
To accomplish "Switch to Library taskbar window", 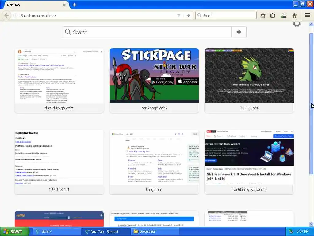I will pos(56,232).
